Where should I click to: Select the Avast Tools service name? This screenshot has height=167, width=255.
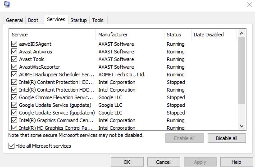coord(32,59)
